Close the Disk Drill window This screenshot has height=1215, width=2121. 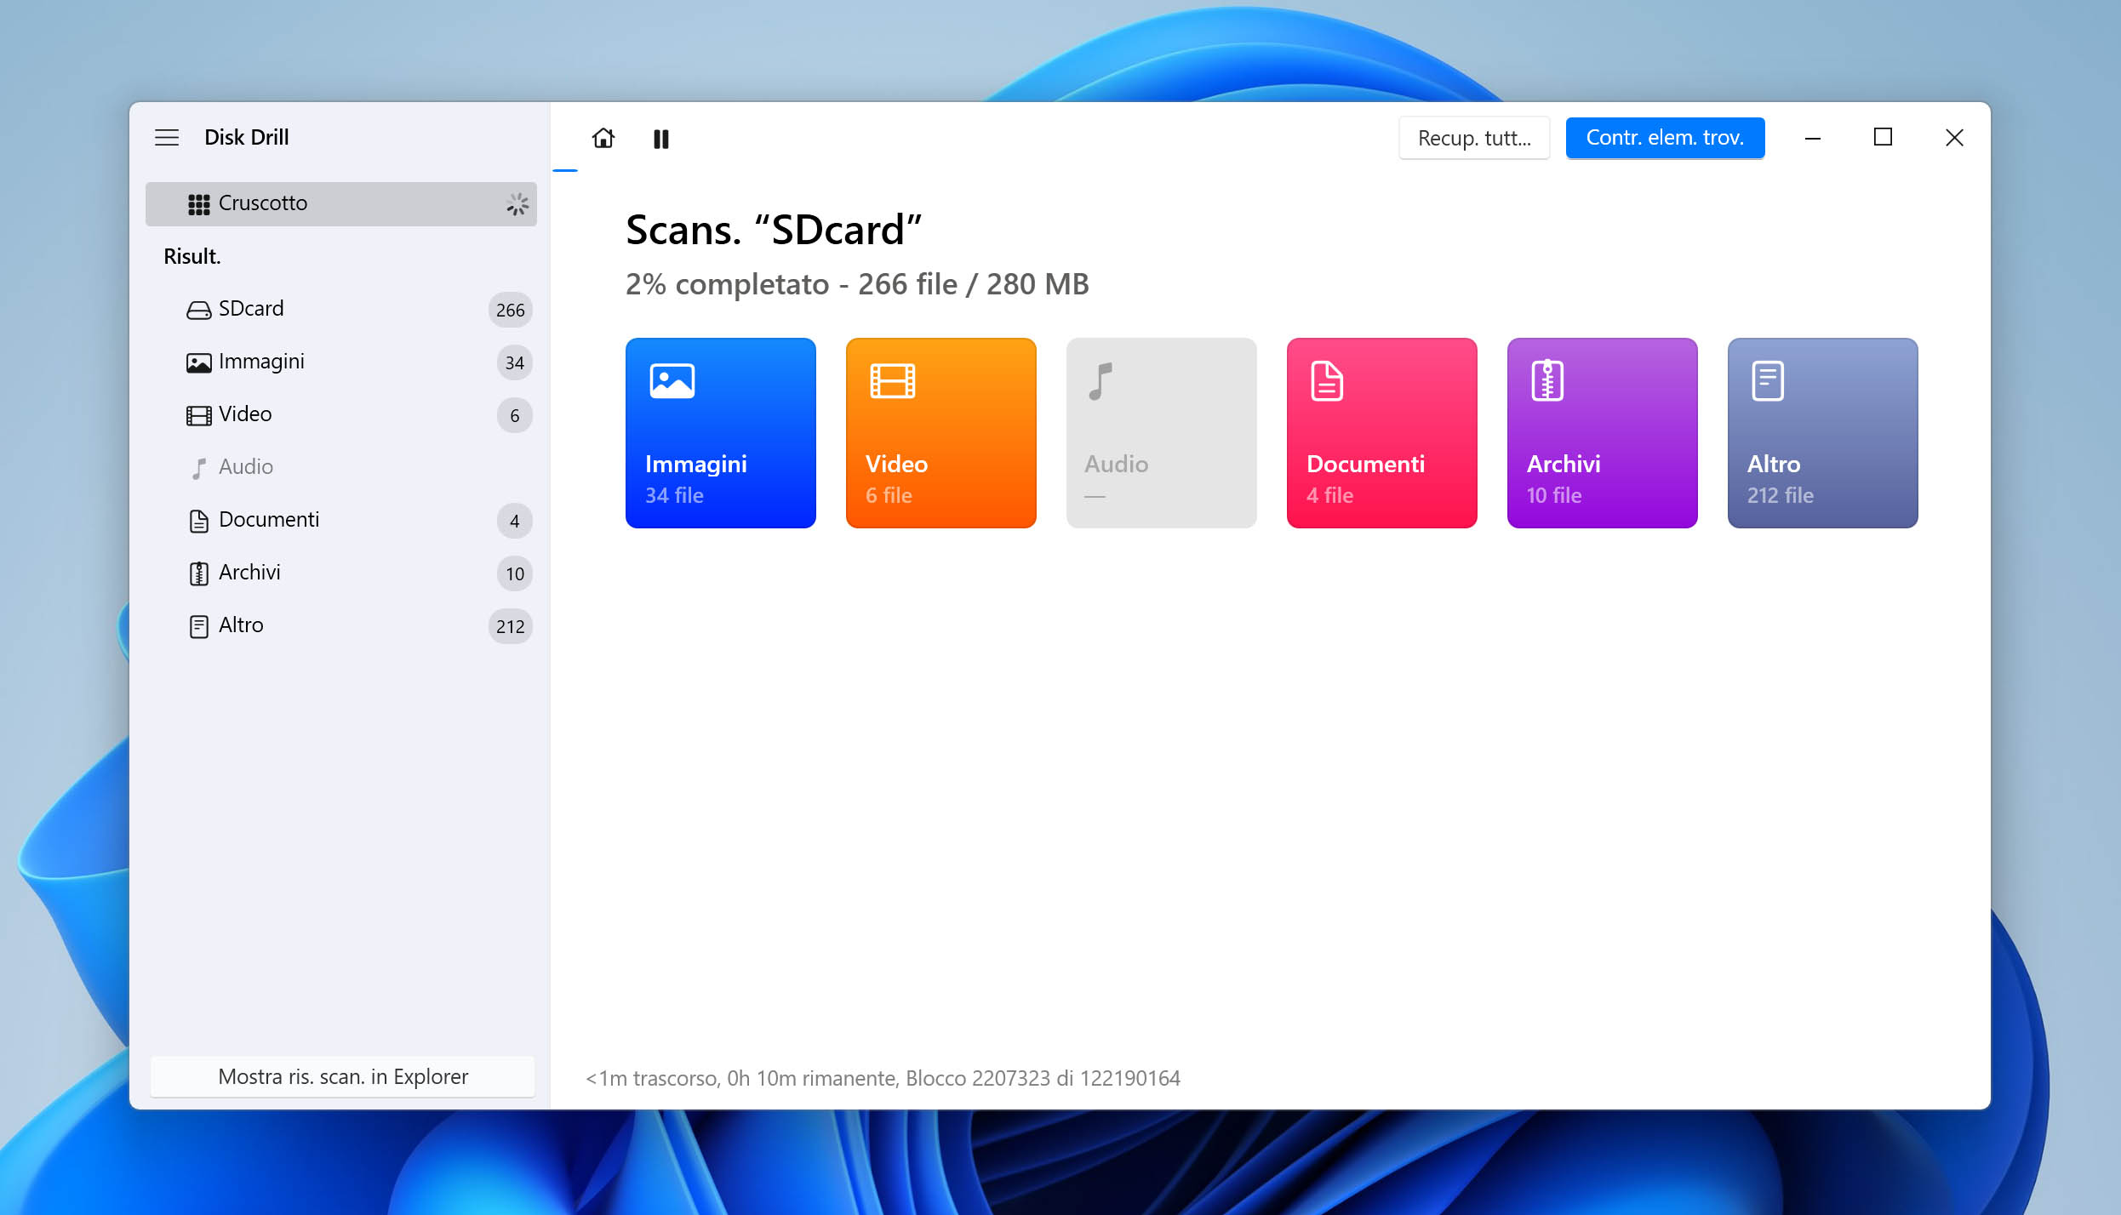(1954, 138)
